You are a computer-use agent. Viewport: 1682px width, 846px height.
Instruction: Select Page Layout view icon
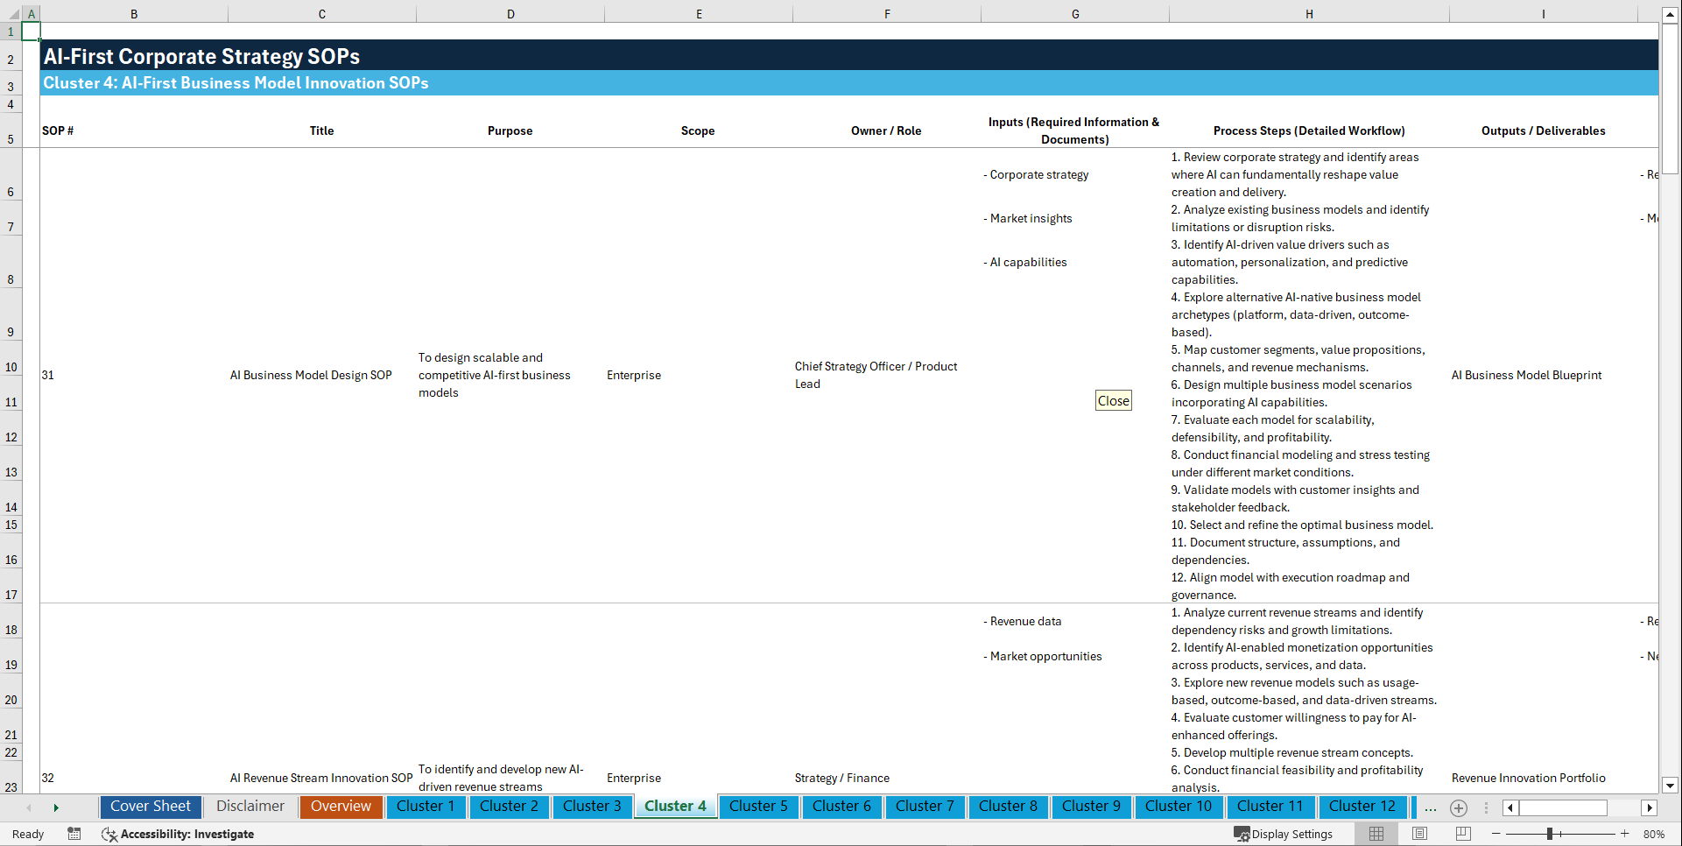pos(1418,834)
